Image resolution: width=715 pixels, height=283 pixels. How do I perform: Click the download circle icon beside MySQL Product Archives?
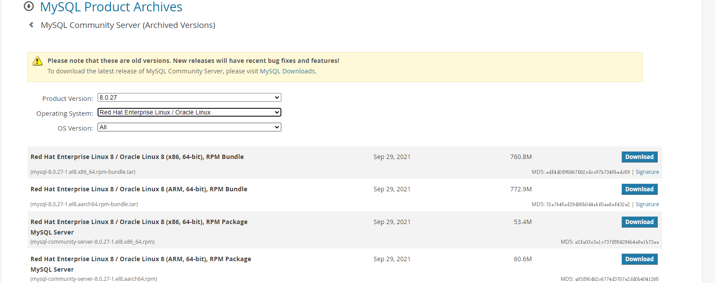29,6
